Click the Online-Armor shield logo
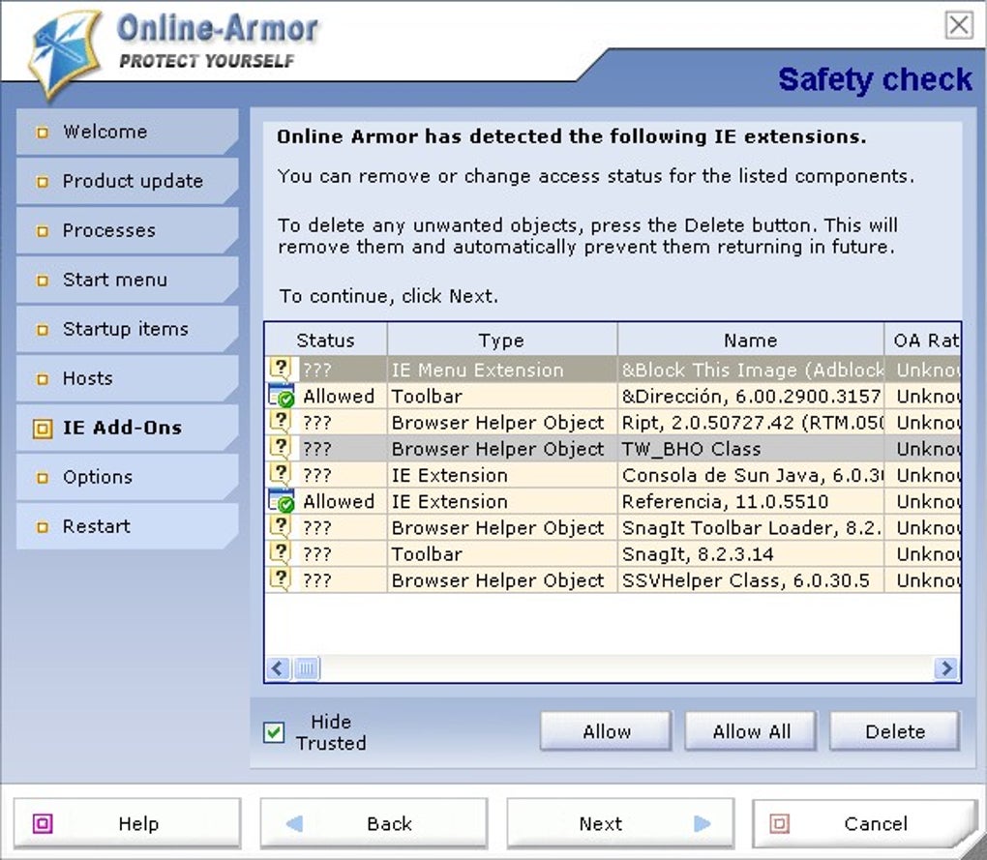This screenshot has width=987, height=860. click(x=63, y=55)
